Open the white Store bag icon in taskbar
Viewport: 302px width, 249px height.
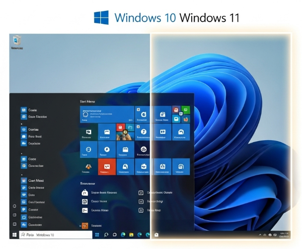pyautogui.click(x=156, y=235)
